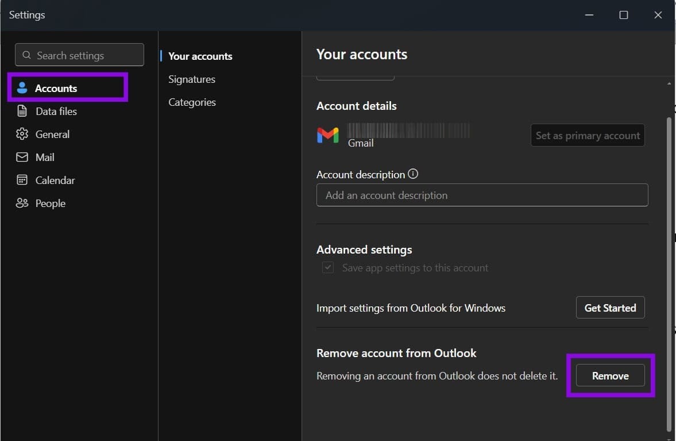676x441 pixels.
Task: Click the Account details heading
Action: pyautogui.click(x=357, y=106)
